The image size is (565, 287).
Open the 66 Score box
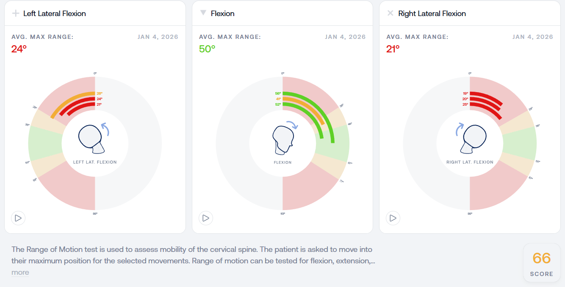[x=541, y=262]
